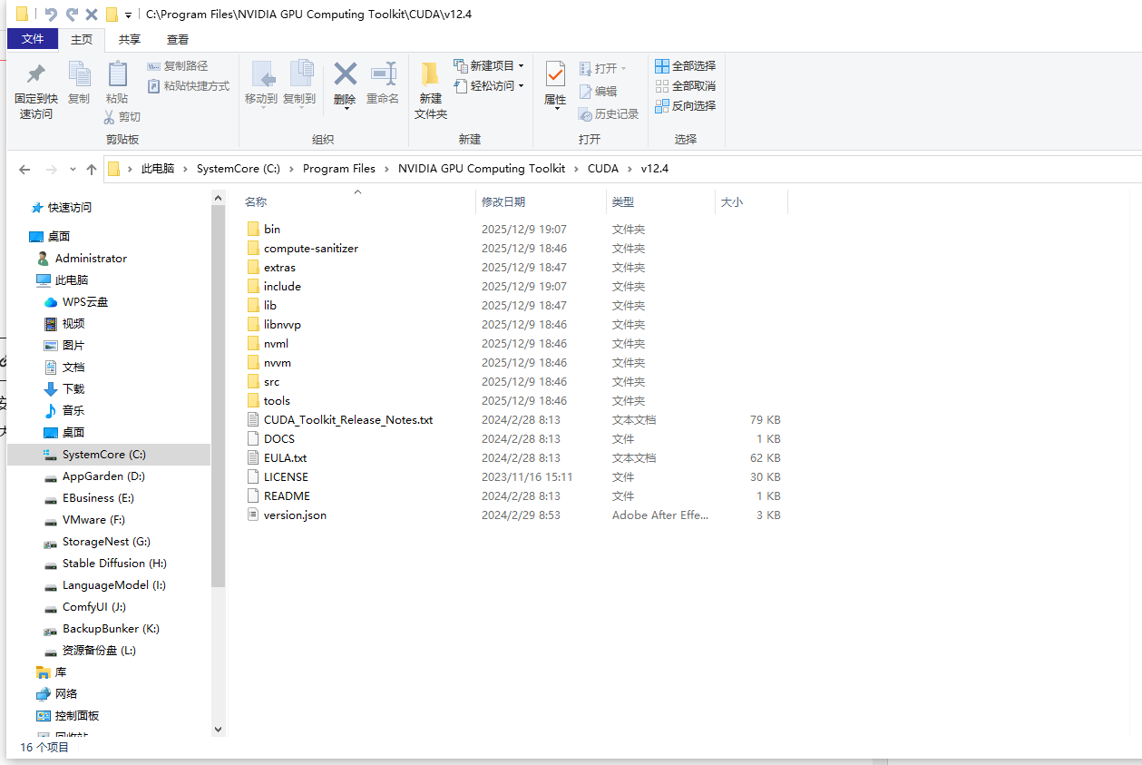
Task: Click Select All in ribbon
Action: (686, 65)
